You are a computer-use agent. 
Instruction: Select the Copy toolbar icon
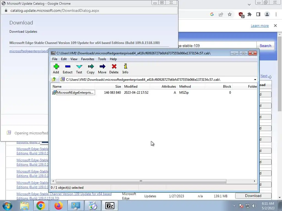(91, 69)
